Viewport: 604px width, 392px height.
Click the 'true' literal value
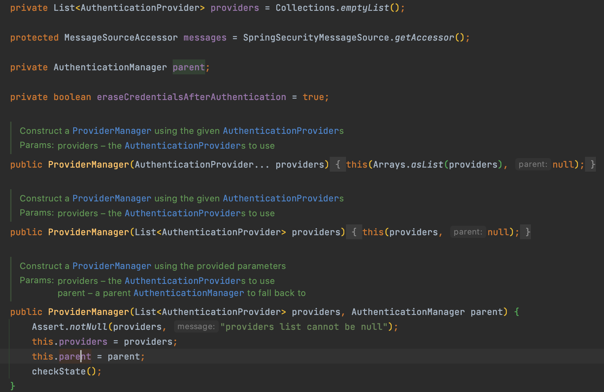pyautogui.click(x=313, y=97)
